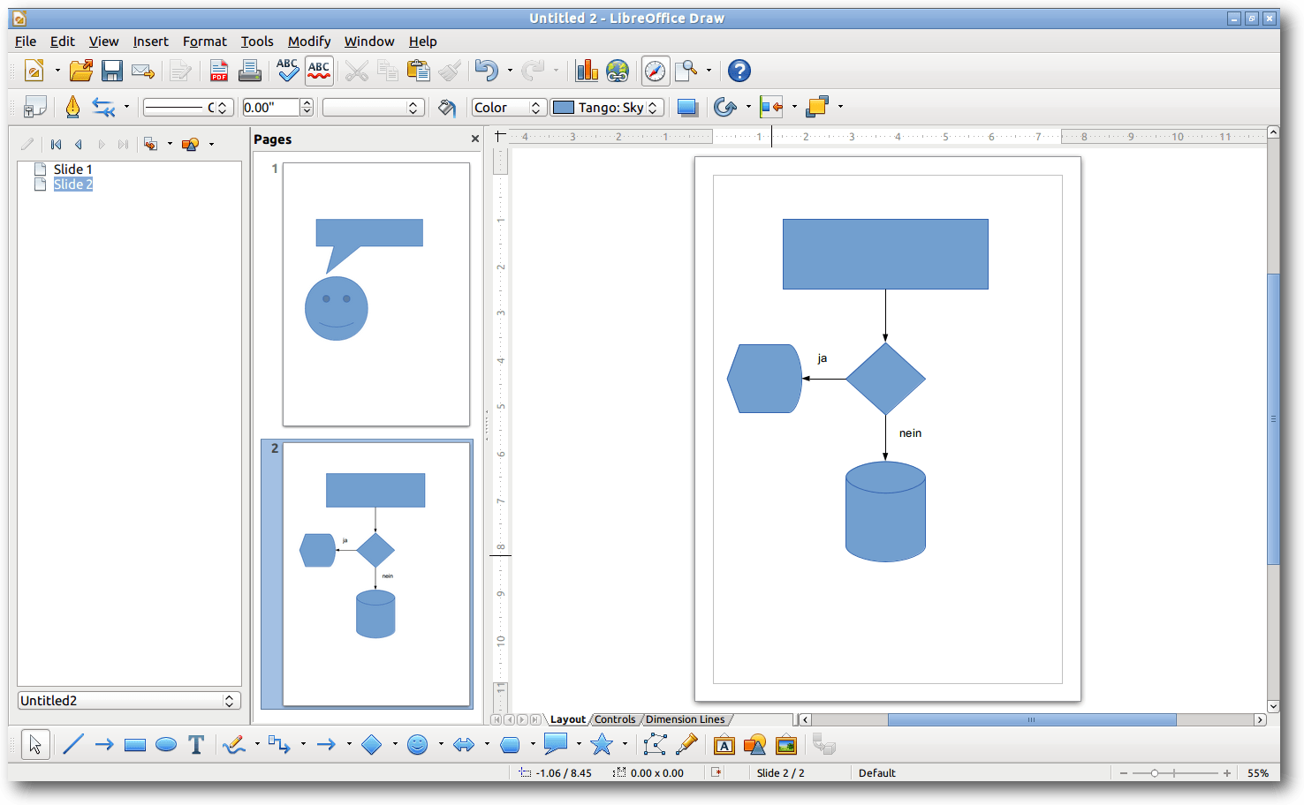This screenshot has width=1304, height=805.
Task: Activate the Select arrow tool
Action: [x=34, y=745]
